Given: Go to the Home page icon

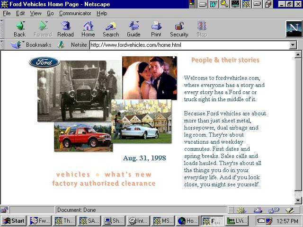Looking at the screenshot, I should click(x=88, y=29).
